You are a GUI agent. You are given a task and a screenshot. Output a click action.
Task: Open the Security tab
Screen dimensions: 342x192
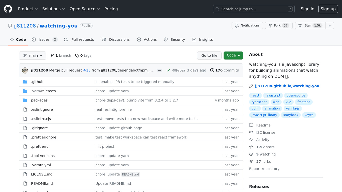pos(175,39)
